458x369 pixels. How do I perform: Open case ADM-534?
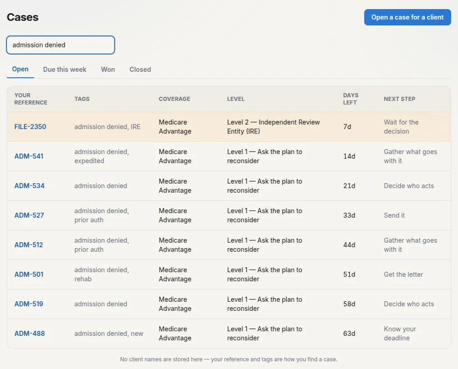tap(29, 186)
